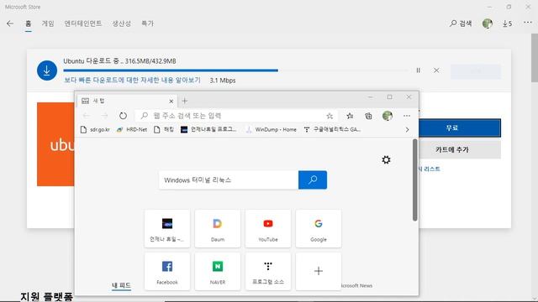Click 카트에 추가 button

tap(460, 149)
